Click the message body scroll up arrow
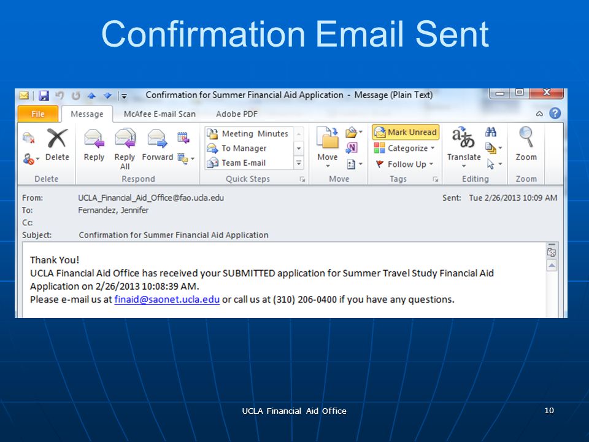This screenshot has width=589, height=442. click(552, 265)
